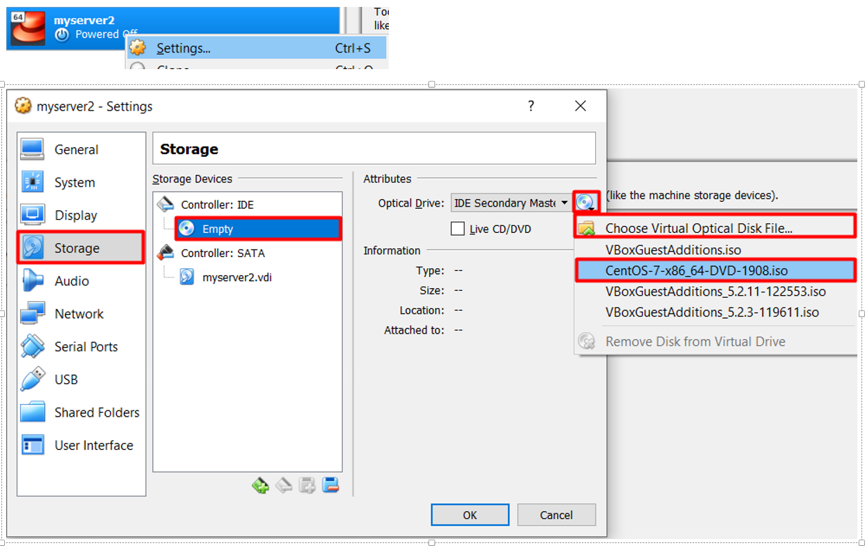This screenshot has height=550, width=867.
Task: Click the Settings gear icon in context menu
Action: pos(138,48)
